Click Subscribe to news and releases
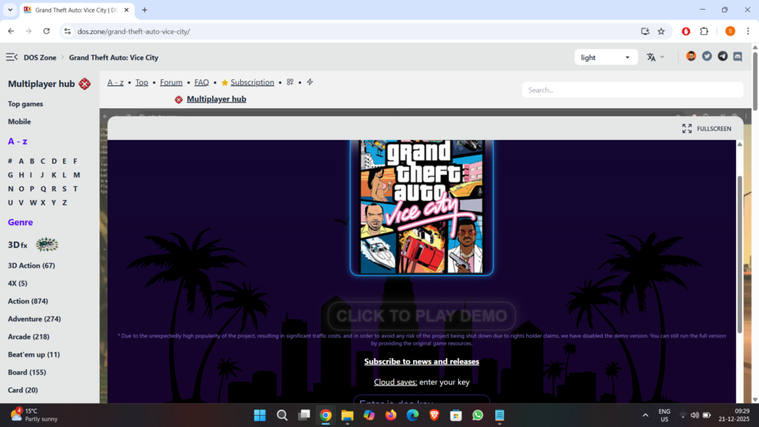 [x=421, y=362]
